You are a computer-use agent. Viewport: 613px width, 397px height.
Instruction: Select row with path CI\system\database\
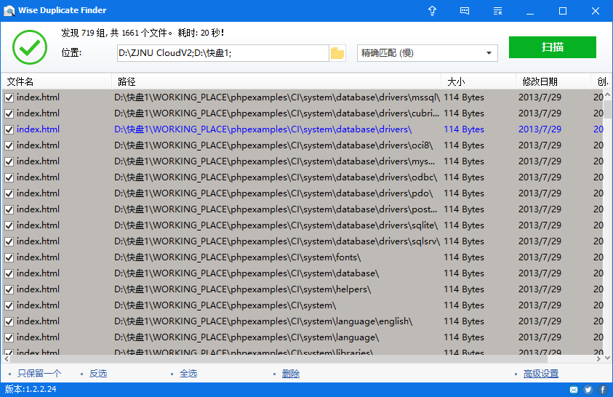pyautogui.click(x=303, y=273)
